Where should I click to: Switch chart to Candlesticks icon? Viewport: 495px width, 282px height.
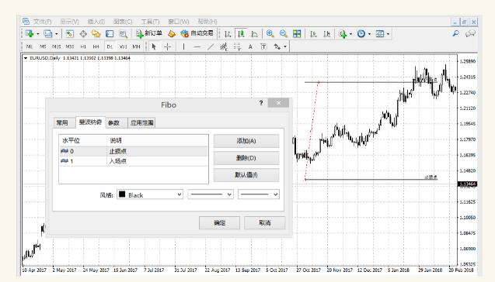(241, 33)
